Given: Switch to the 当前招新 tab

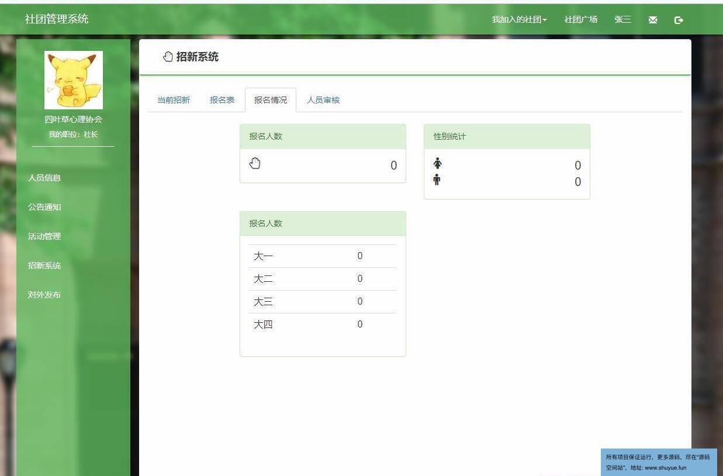Looking at the screenshot, I should (174, 100).
